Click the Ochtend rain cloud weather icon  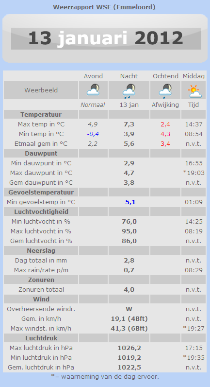(165, 90)
